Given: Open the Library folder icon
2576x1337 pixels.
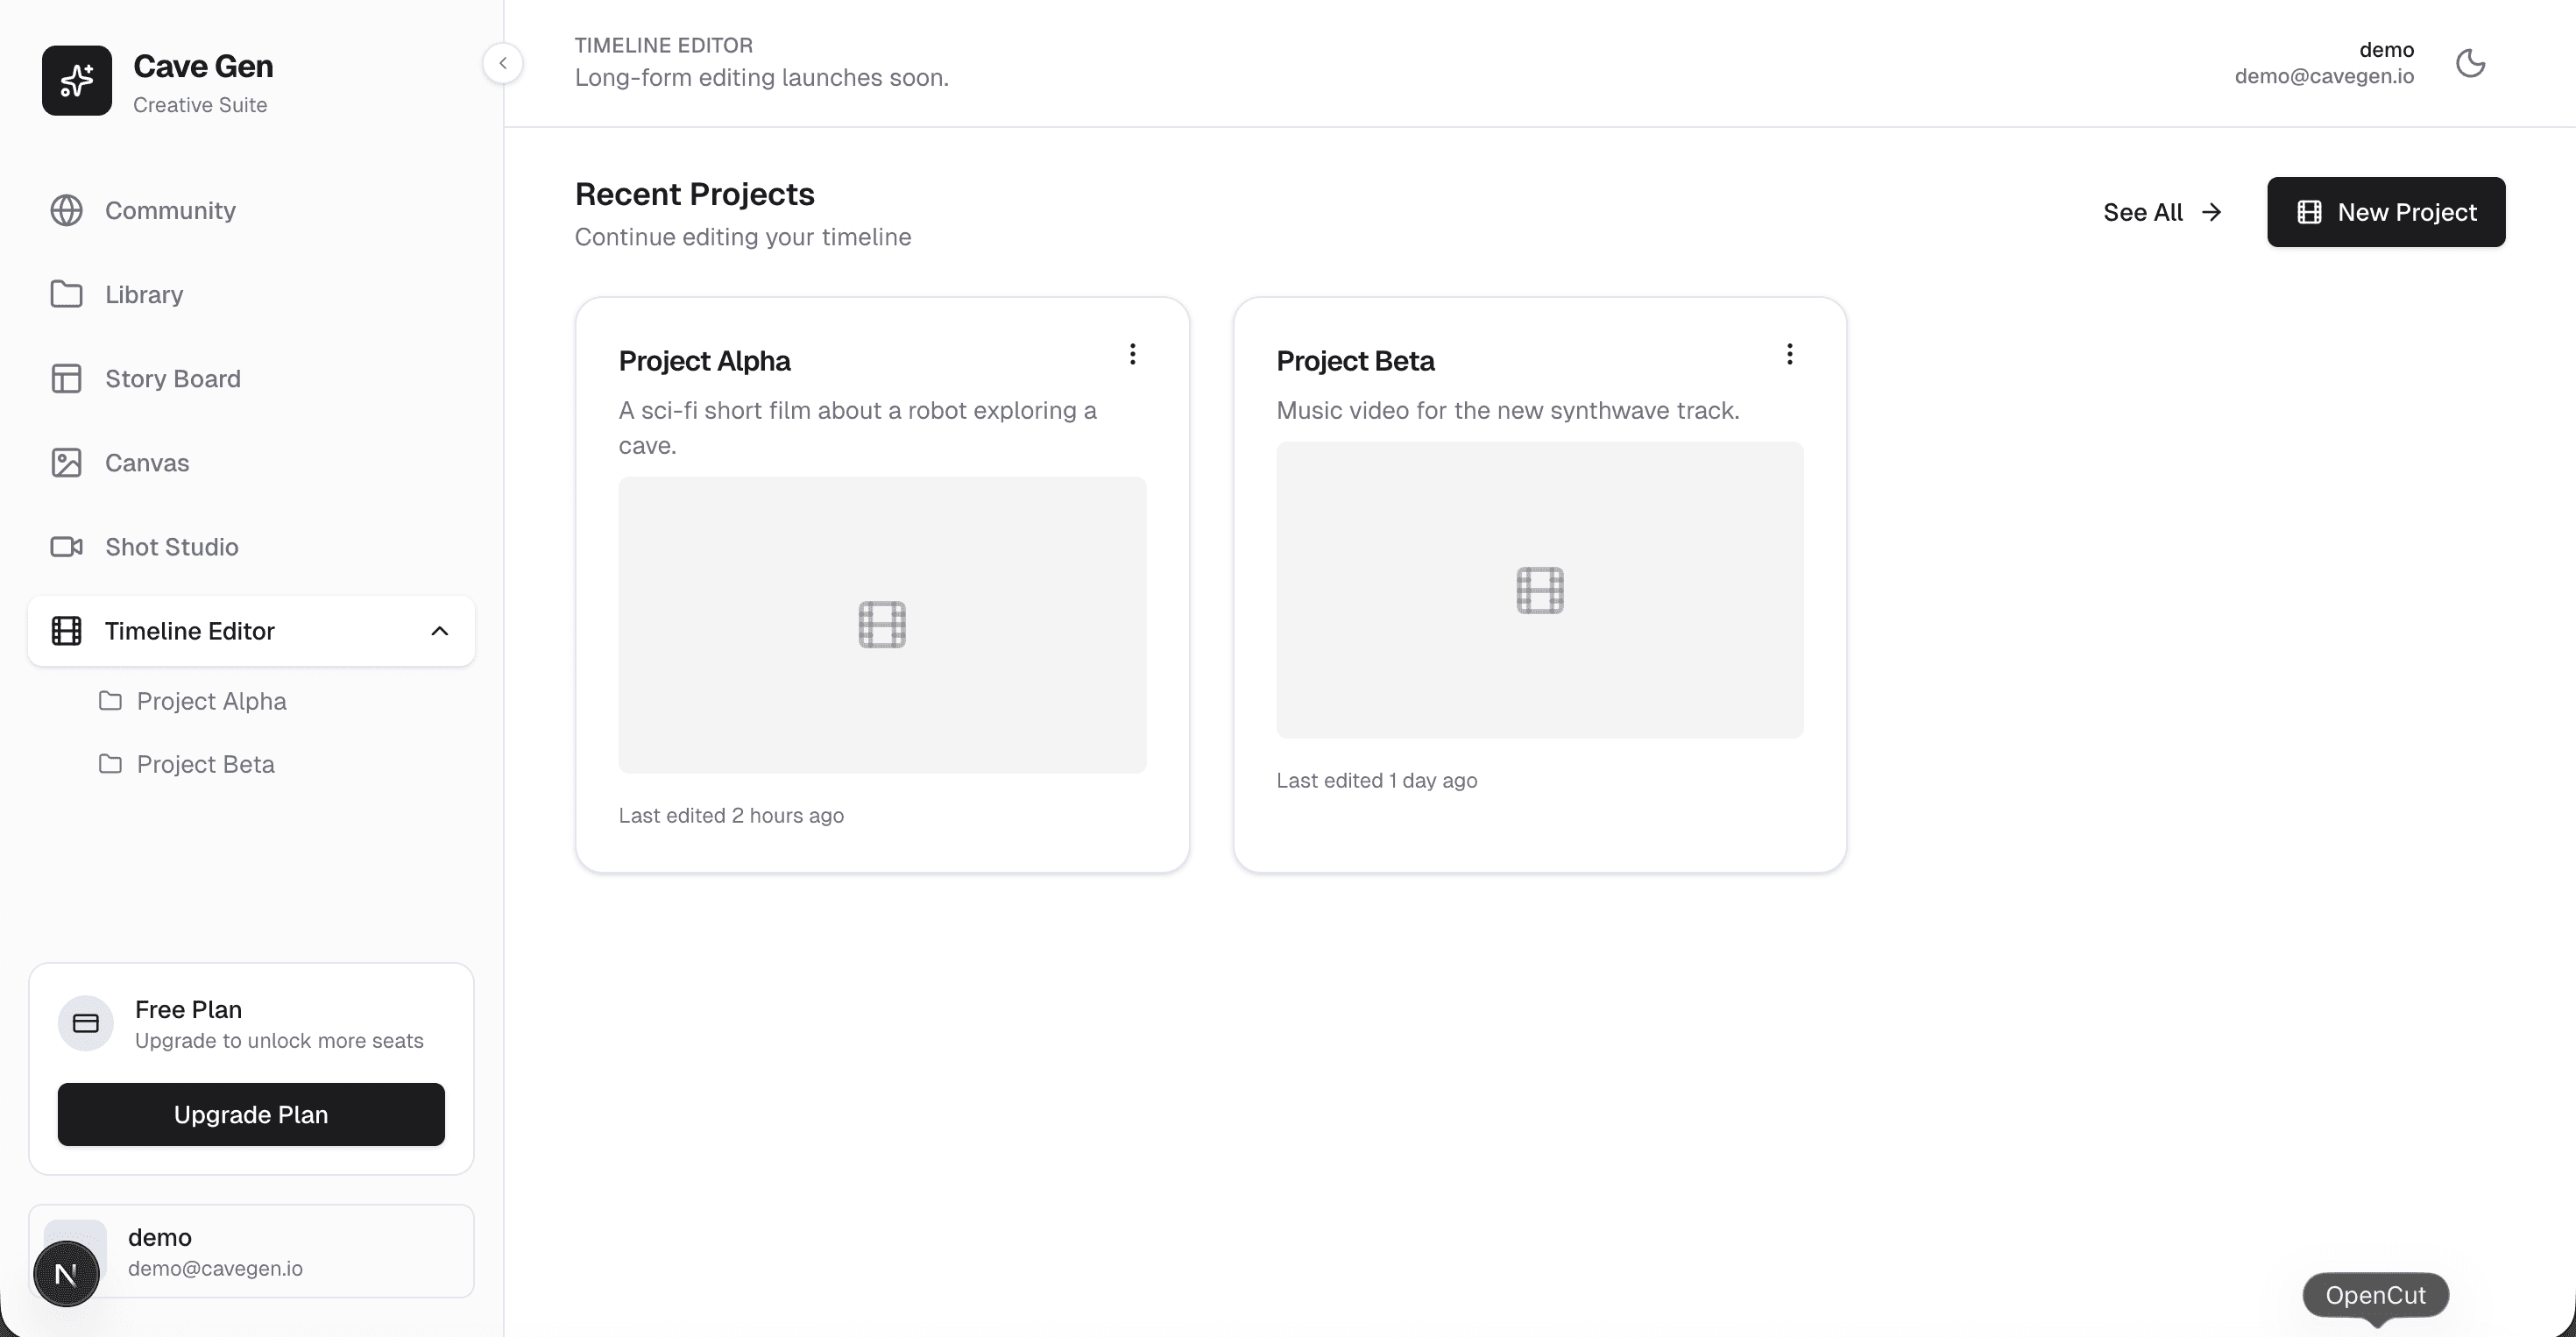Looking at the screenshot, I should pos(66,294).
